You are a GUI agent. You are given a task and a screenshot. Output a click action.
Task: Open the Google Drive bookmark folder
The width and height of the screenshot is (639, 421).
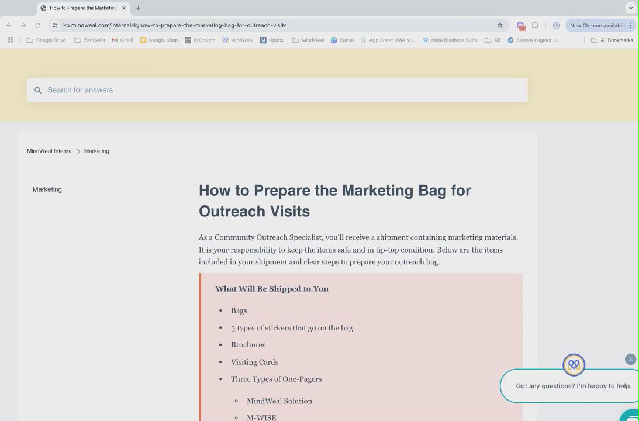point(46,40)
